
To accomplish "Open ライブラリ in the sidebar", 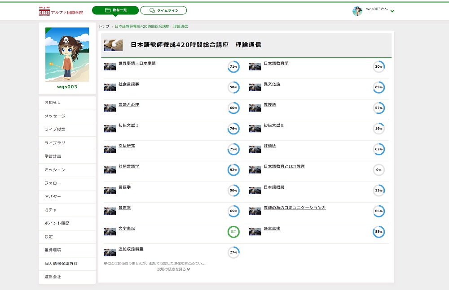I will 67,143.
